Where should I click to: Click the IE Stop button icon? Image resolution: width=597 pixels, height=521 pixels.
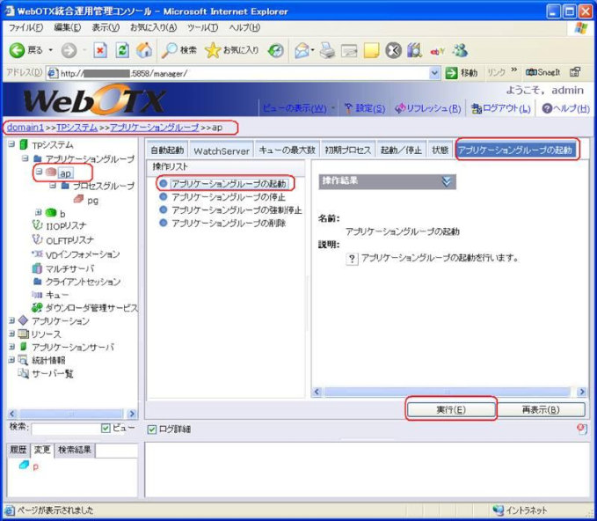(100, 50)
